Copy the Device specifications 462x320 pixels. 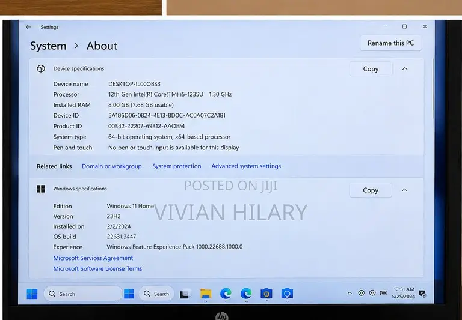pyautogui.click(x=371, y=69)
